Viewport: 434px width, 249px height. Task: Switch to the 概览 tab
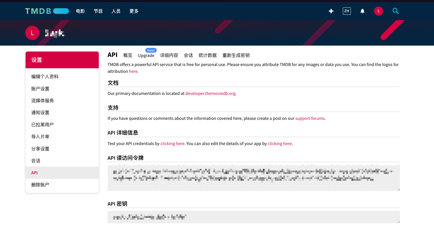pyautogui.click(x=128, y=55)
